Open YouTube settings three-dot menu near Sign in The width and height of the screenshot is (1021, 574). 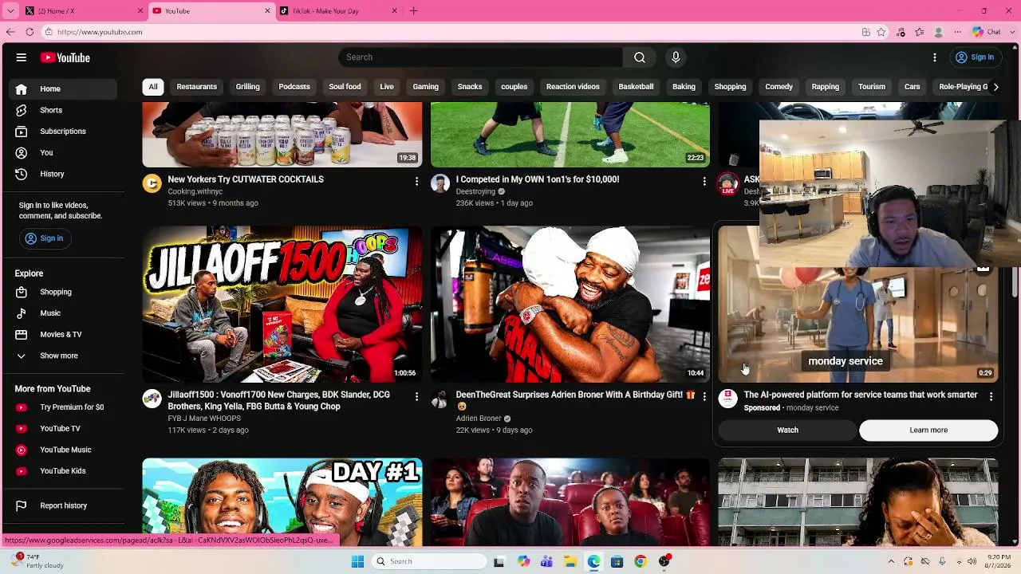935,57
